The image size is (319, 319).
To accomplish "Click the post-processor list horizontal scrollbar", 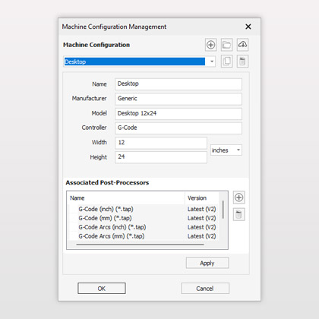I will [x=140, y=245].
